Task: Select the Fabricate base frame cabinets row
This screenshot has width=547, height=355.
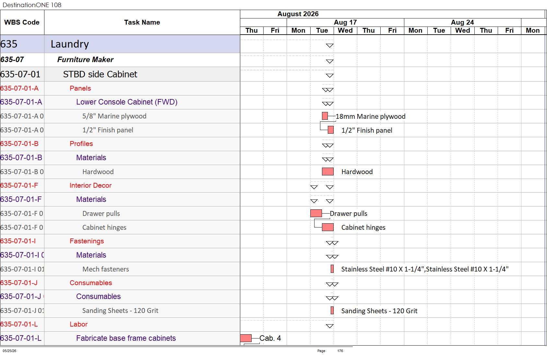Action: click(120, 338)
